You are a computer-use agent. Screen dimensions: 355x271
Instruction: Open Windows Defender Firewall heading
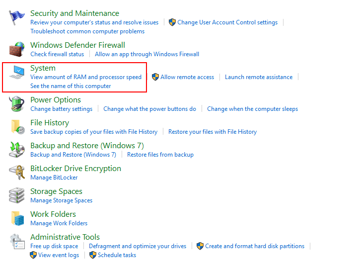tap(77, 45)
